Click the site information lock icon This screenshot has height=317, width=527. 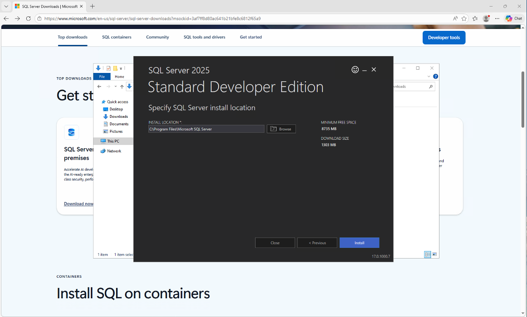click(x=39, y=19)
